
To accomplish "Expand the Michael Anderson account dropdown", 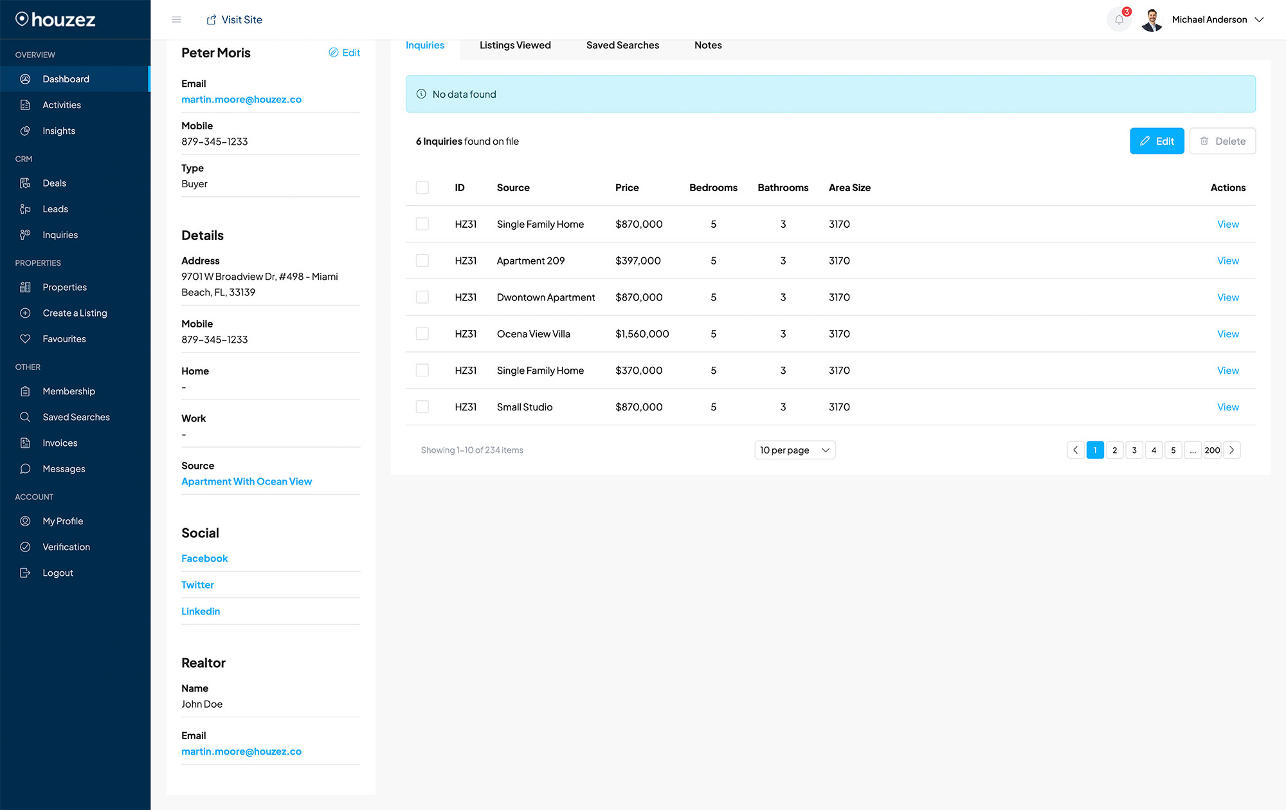I will tap(1259, 20).
